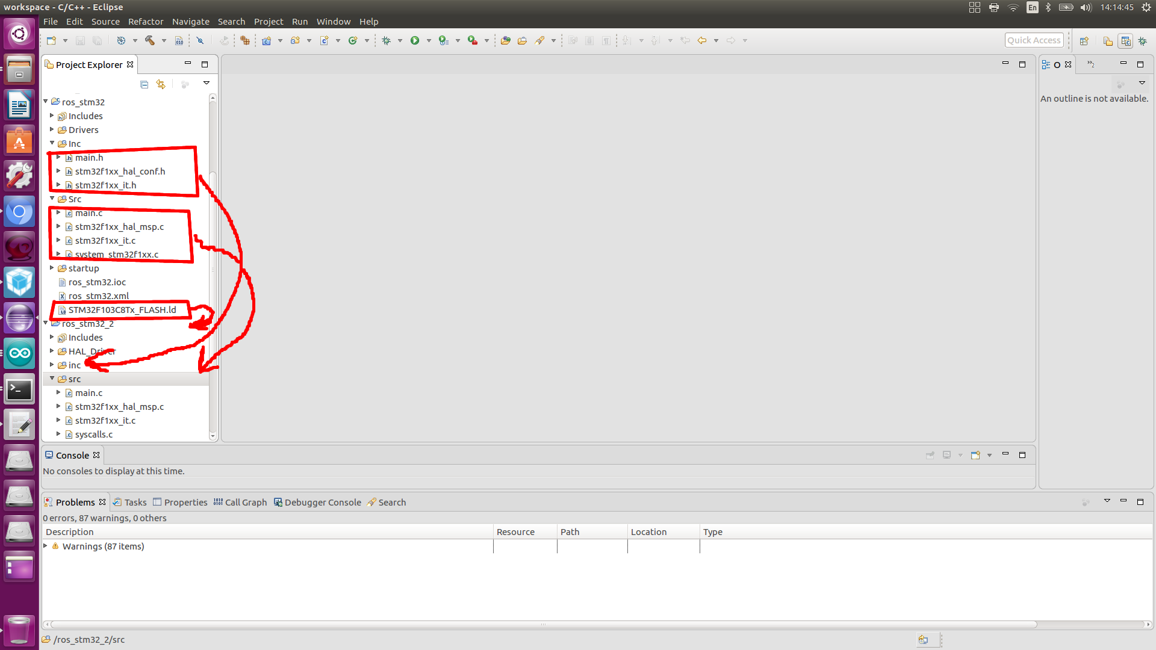This screenshot has width=1156, height=650.
Task: Open the Navigate menu
Action: coord(191,22)
